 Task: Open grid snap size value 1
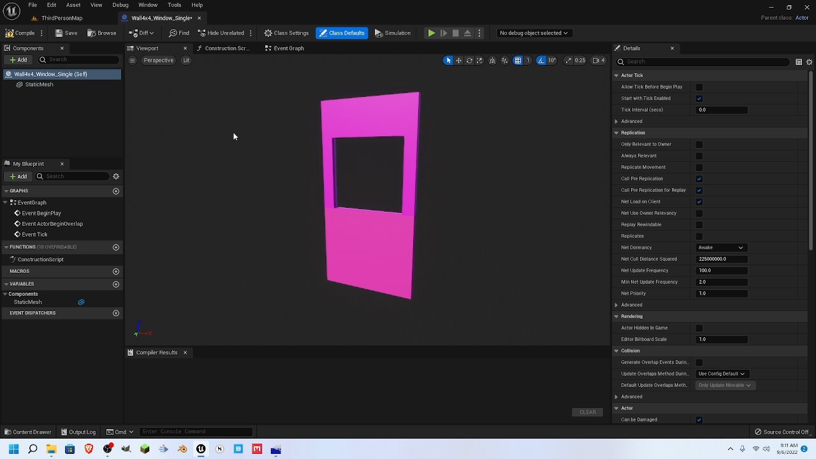[528, 61]
